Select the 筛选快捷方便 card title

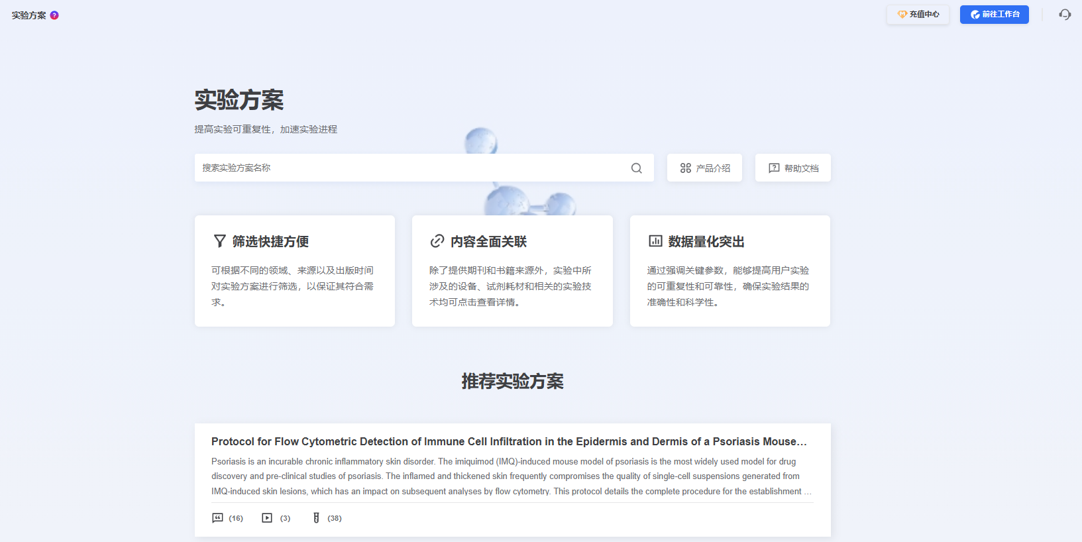[270, 242]
